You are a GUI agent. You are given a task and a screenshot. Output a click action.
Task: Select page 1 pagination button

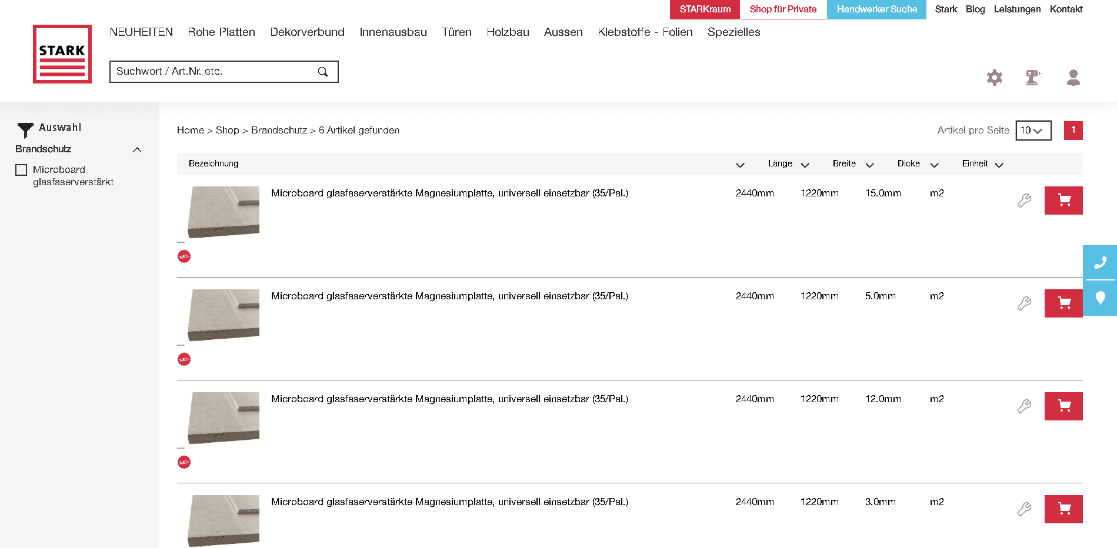click(x=1073, y=131)
